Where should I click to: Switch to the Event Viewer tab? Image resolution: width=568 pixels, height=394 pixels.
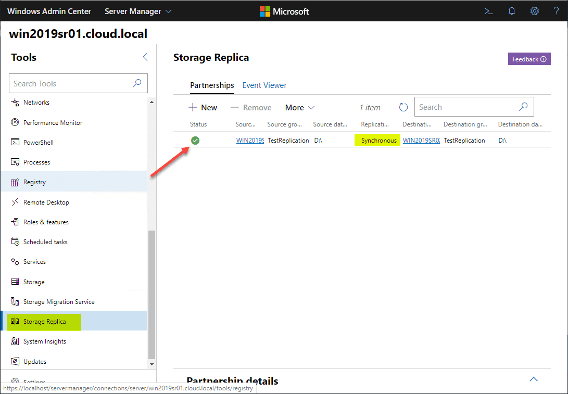click(x=264, y=85)
